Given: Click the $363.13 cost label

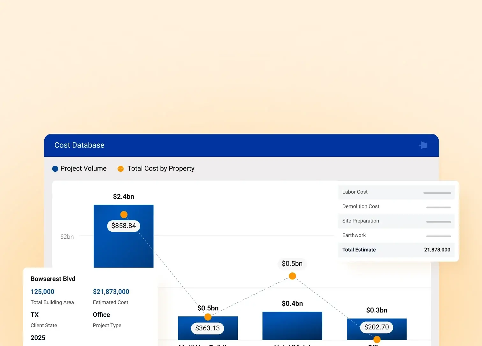Looking at the screenshot, I should pos(208,328).
